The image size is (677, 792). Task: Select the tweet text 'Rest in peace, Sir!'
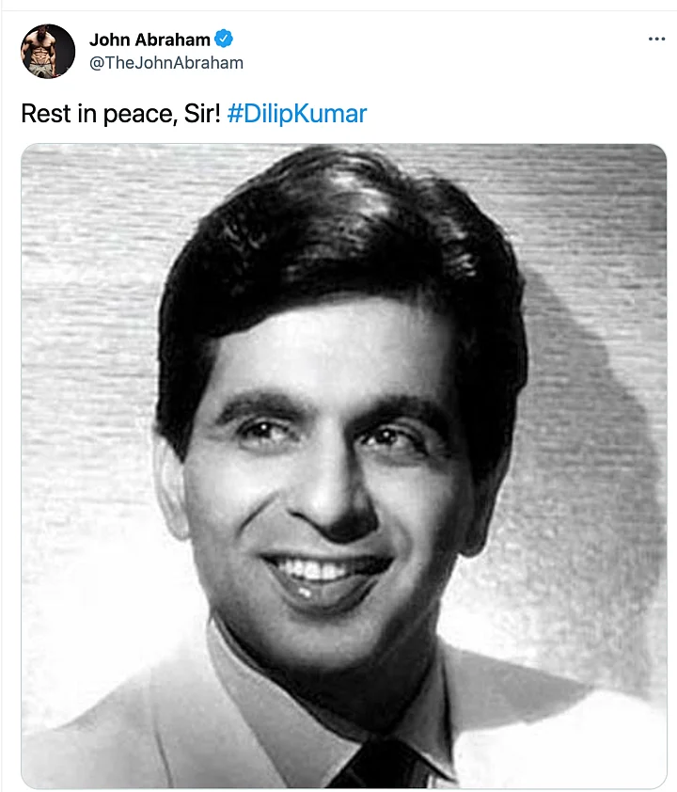point(120,113)
